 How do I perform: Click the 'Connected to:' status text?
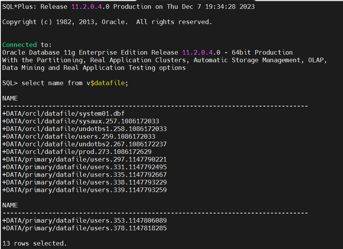[x=19, y=45]
